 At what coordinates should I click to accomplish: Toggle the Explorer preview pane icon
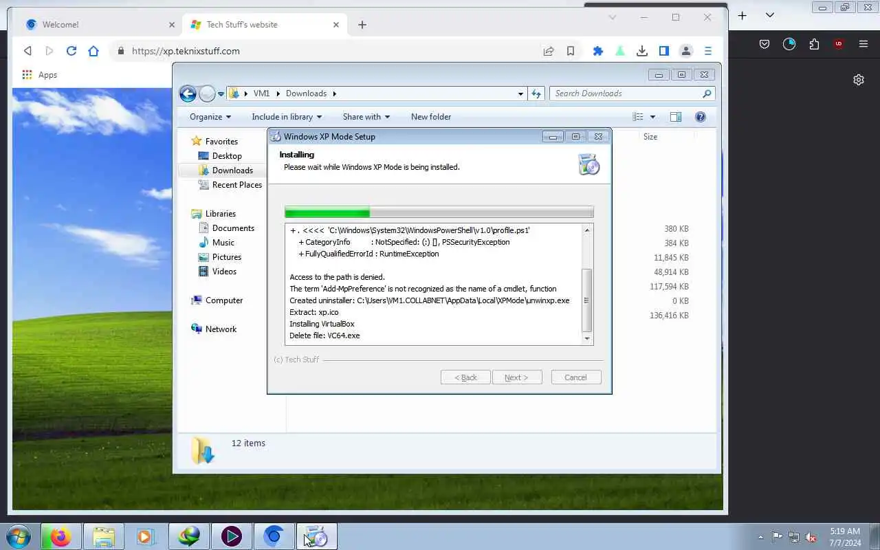(x=676, y=117)
